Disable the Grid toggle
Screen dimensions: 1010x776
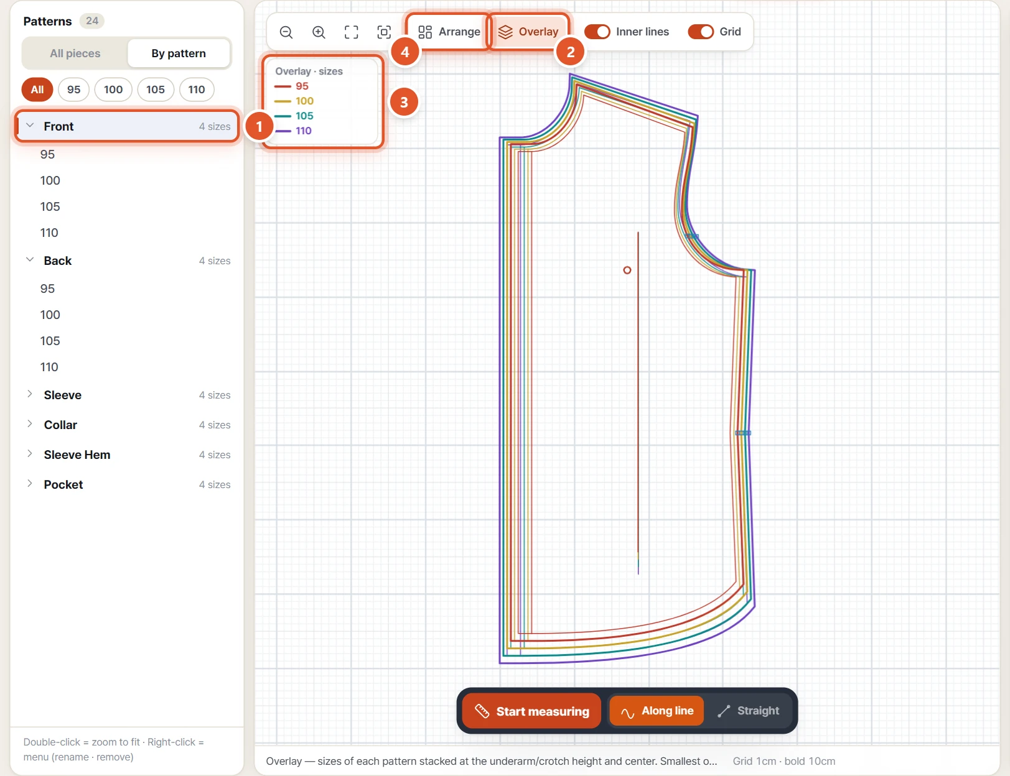701,32
